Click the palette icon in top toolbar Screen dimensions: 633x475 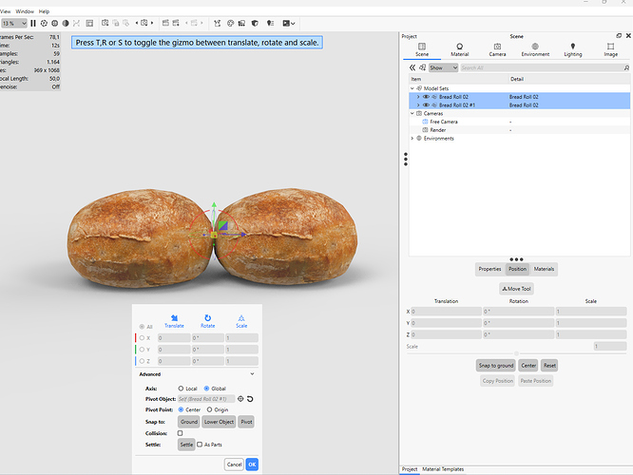231,24
